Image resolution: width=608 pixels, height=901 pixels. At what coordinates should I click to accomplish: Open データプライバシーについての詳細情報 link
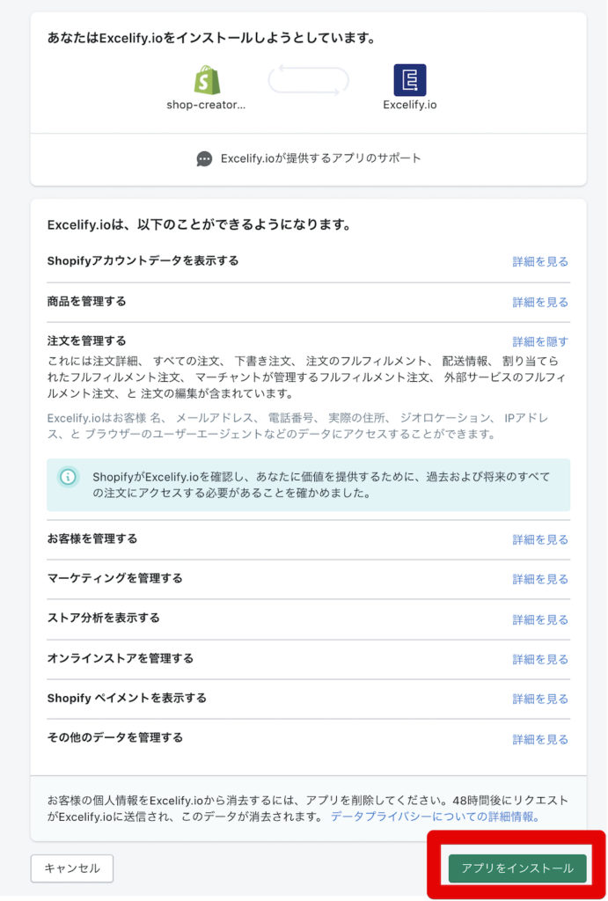435,817
